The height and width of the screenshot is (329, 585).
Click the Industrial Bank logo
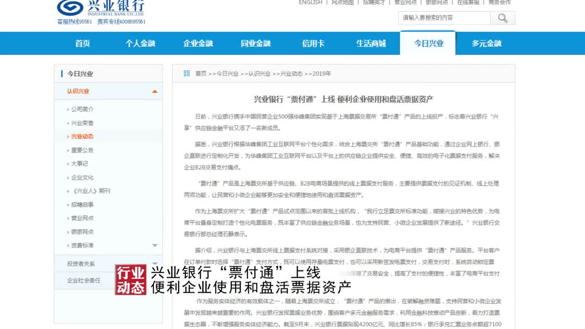tap(101, 7)
